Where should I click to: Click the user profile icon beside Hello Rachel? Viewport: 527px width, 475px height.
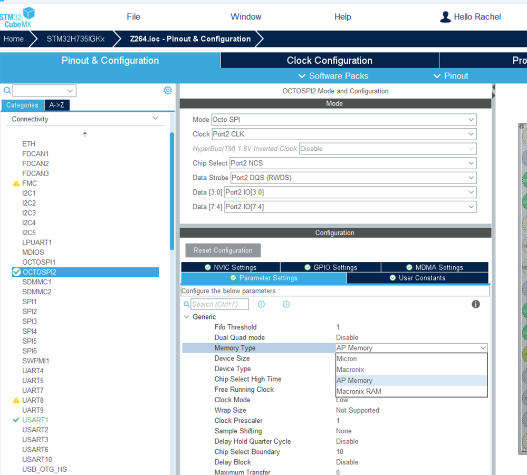coord(445,17)
